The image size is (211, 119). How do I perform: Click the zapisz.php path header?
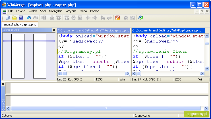[x=168, y=30]
